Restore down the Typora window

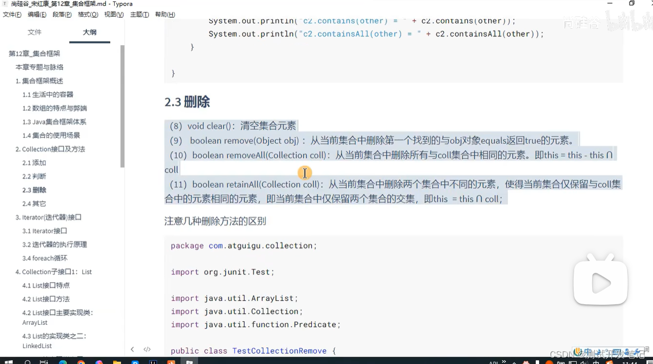(632, 3)
